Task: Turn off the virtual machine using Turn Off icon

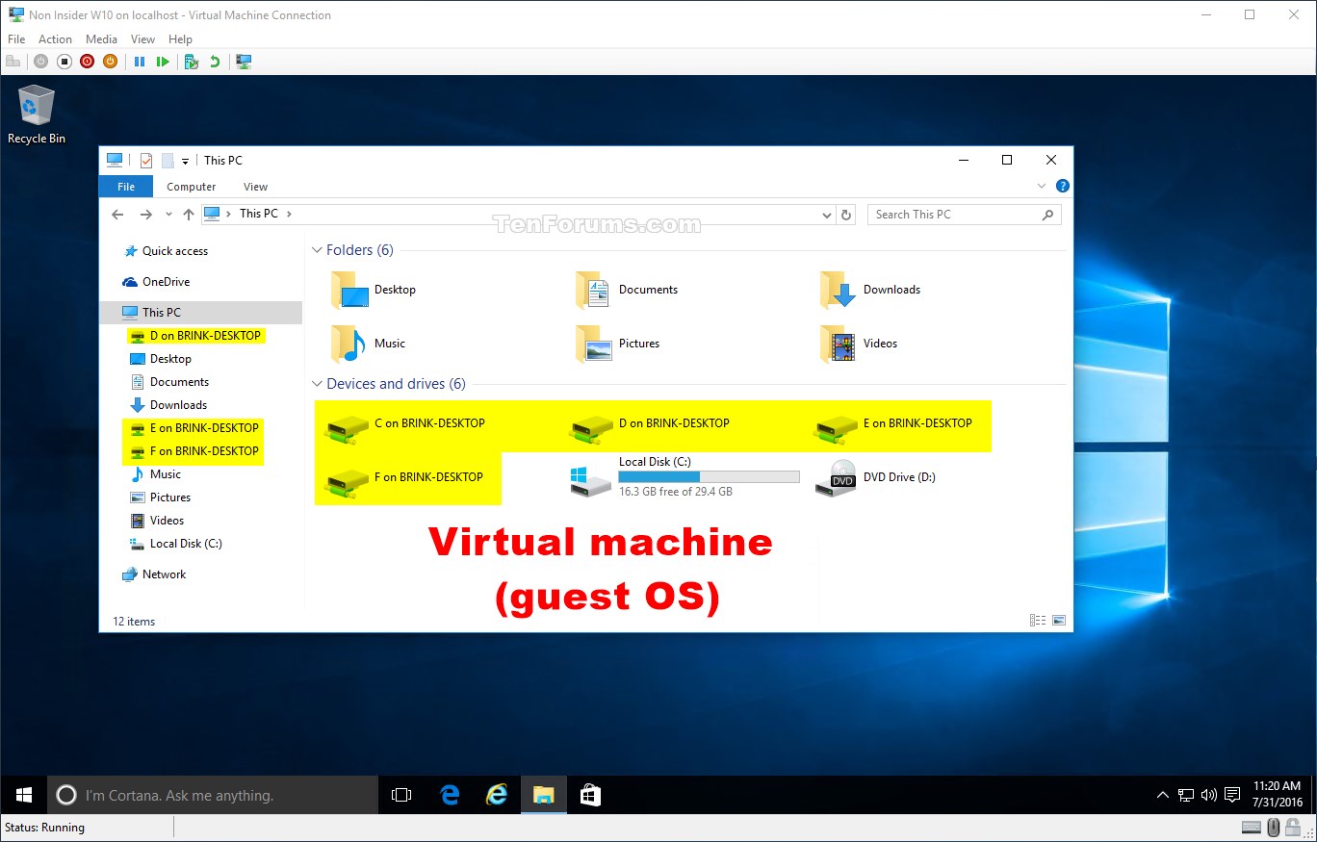Action: coord(64,62)
